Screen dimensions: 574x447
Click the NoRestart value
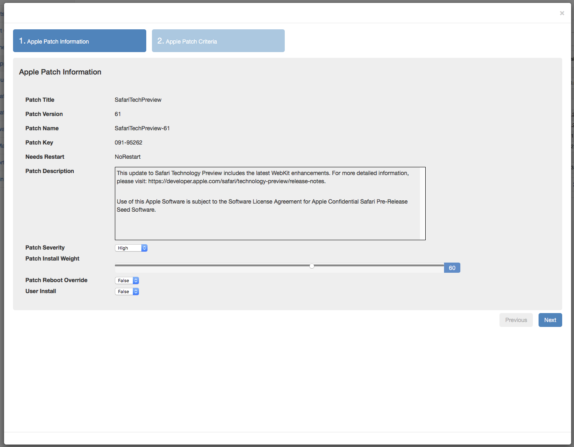pyautogui.click(x=128, y=157)
